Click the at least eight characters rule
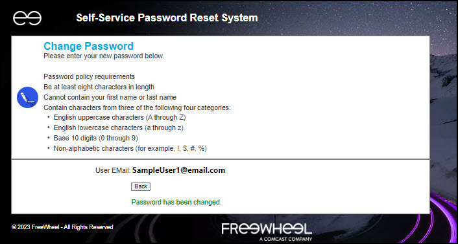Image resolution: width=458 pixels, height=244 pixels. click(99, 87)
